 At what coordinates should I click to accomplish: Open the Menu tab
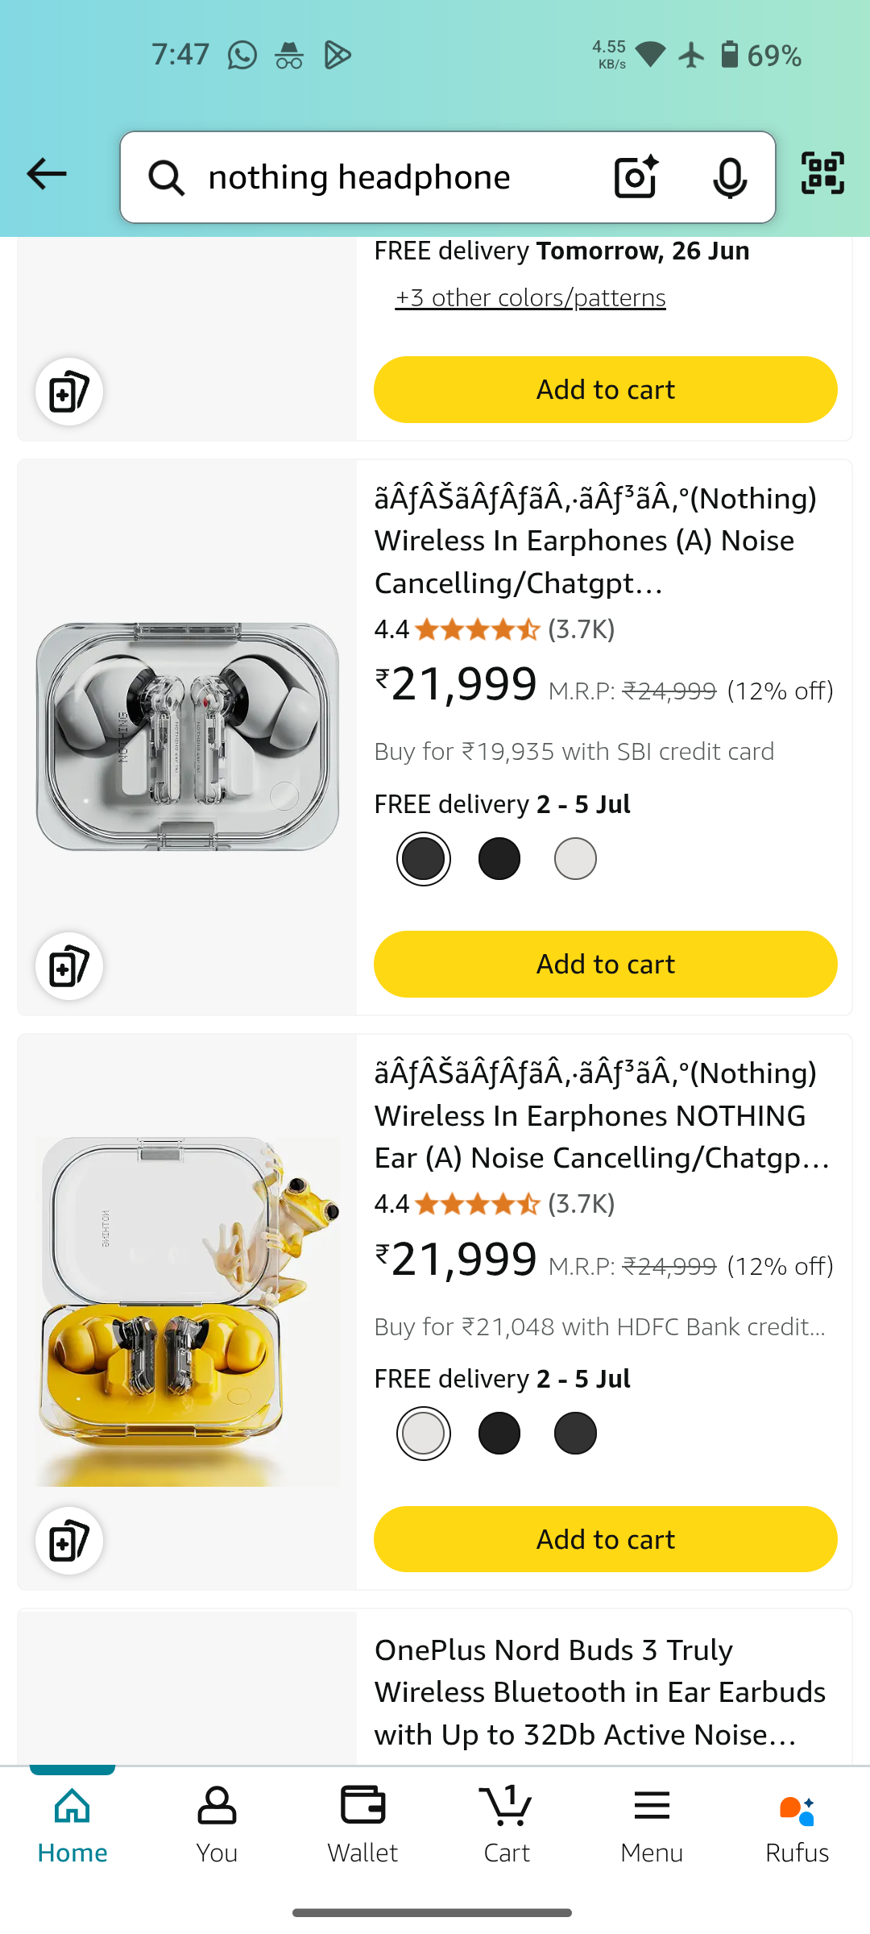pos(652,1827)
